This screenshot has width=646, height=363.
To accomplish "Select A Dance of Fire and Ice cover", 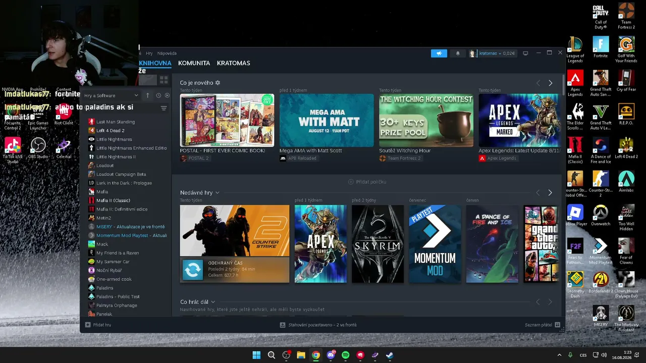I will (x=492, y=244).
